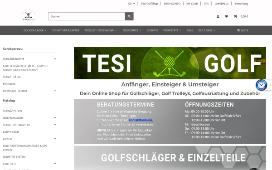Open Golf Entfernungsmesser & GPS Uhren
The height and width of the screenshot is (170, 272).
pyautogui.click(x=25, y=148)
